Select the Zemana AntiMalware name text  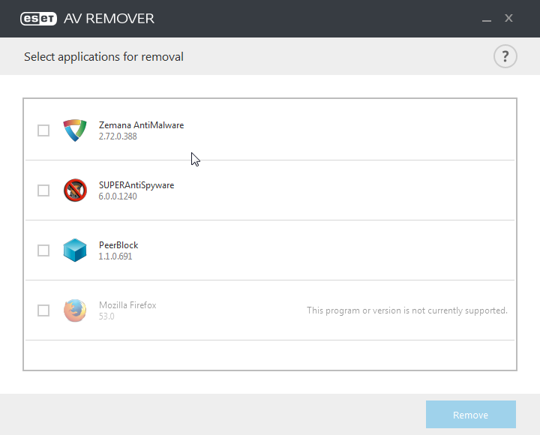point(141,125)
